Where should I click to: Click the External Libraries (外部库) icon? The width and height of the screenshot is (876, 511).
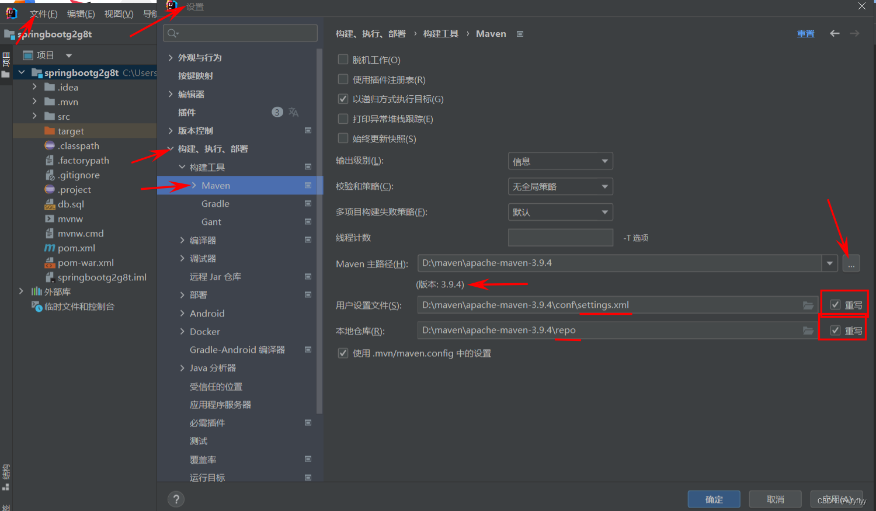36,291
